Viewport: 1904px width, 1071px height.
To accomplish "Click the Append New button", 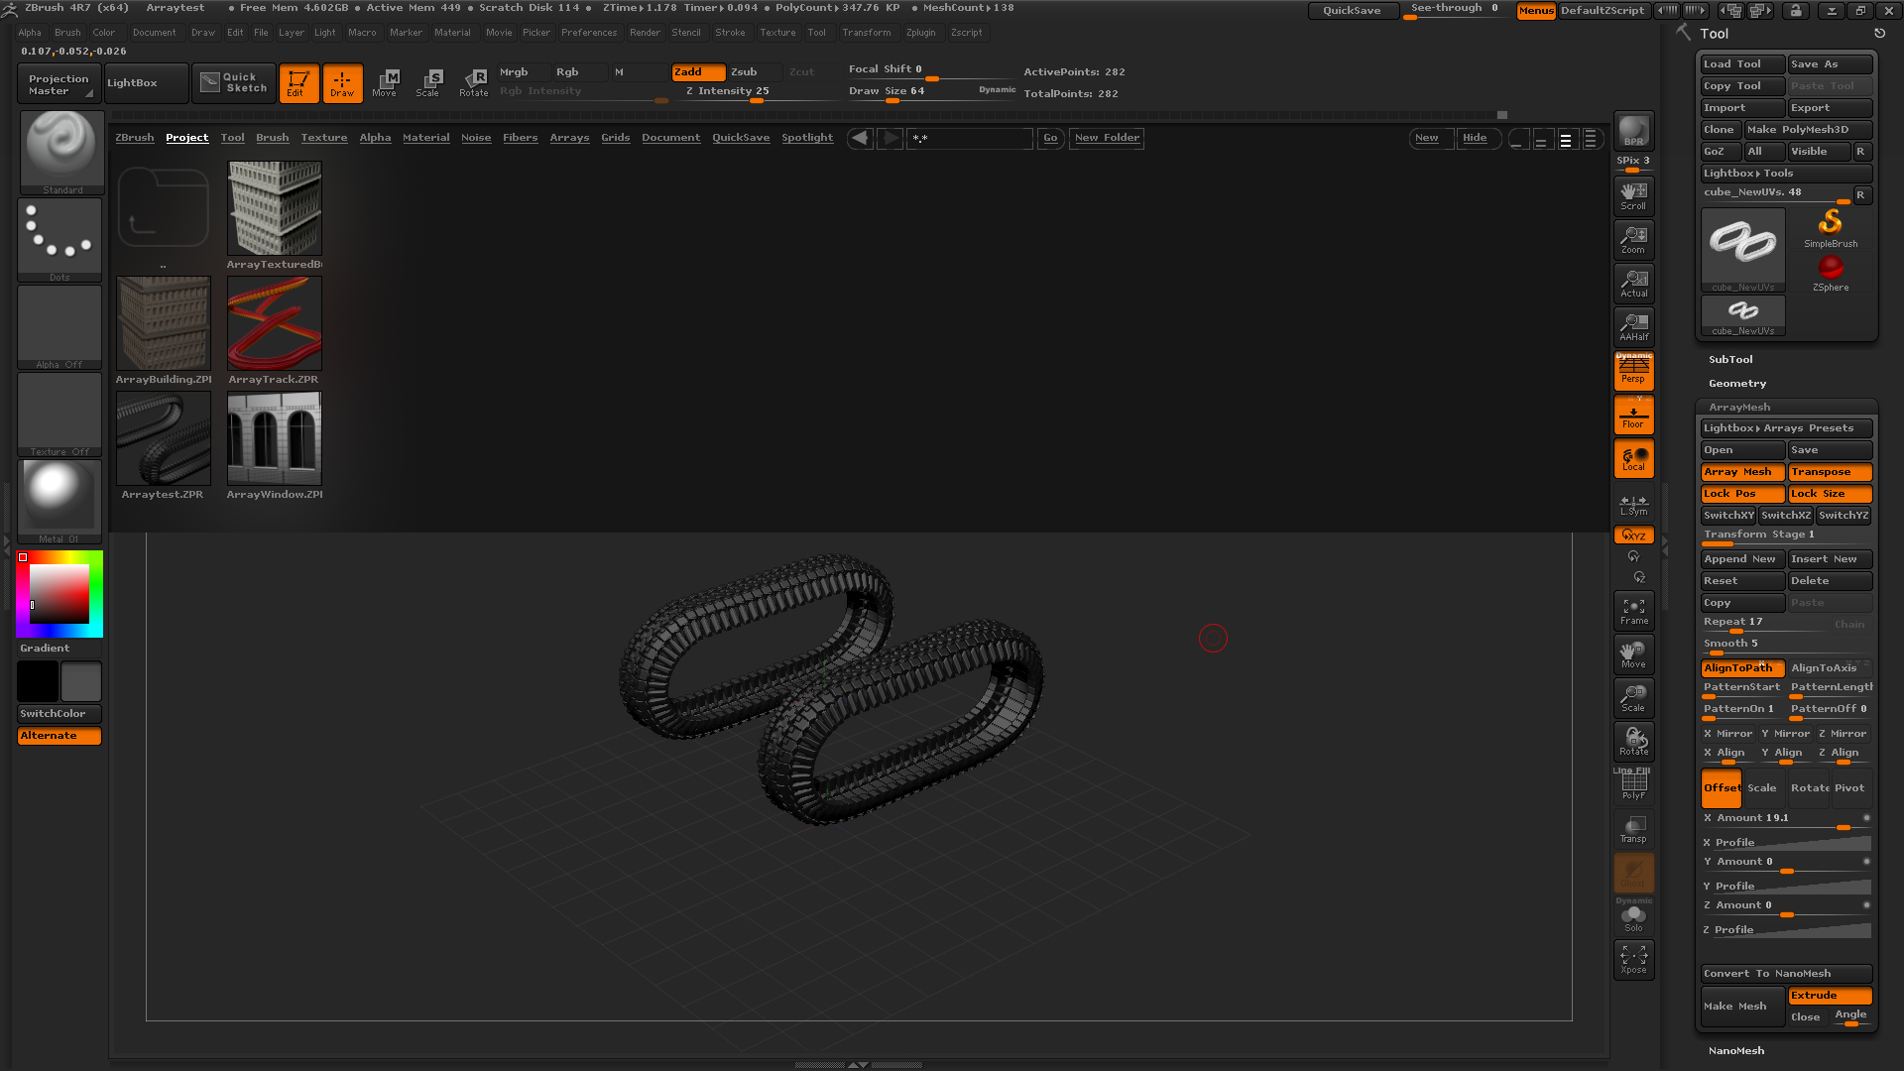I will 1742,559.
